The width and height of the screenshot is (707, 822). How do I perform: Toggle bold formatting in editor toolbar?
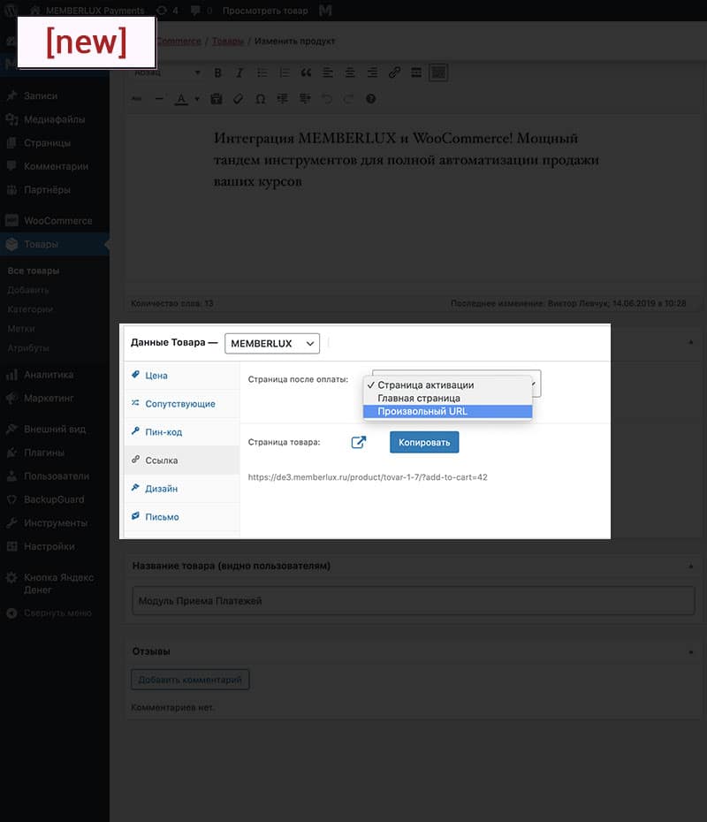217,72
